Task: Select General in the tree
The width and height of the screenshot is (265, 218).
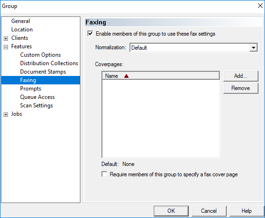Action: coord(21,21)
